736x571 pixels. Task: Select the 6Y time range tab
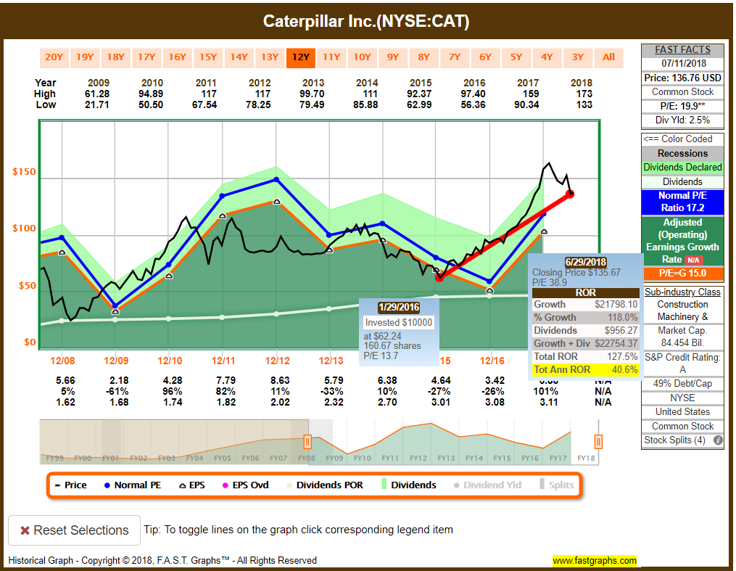pos(485,57)
